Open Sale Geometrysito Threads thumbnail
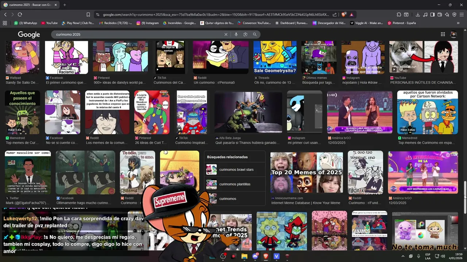Viewport: 467px width, 262px height. click(x=275, y=57)
